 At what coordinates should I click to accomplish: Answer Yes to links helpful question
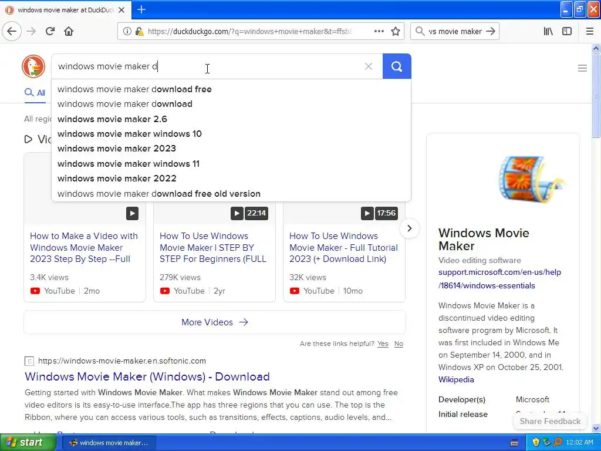pyautogui.click(x=383, y=344)
